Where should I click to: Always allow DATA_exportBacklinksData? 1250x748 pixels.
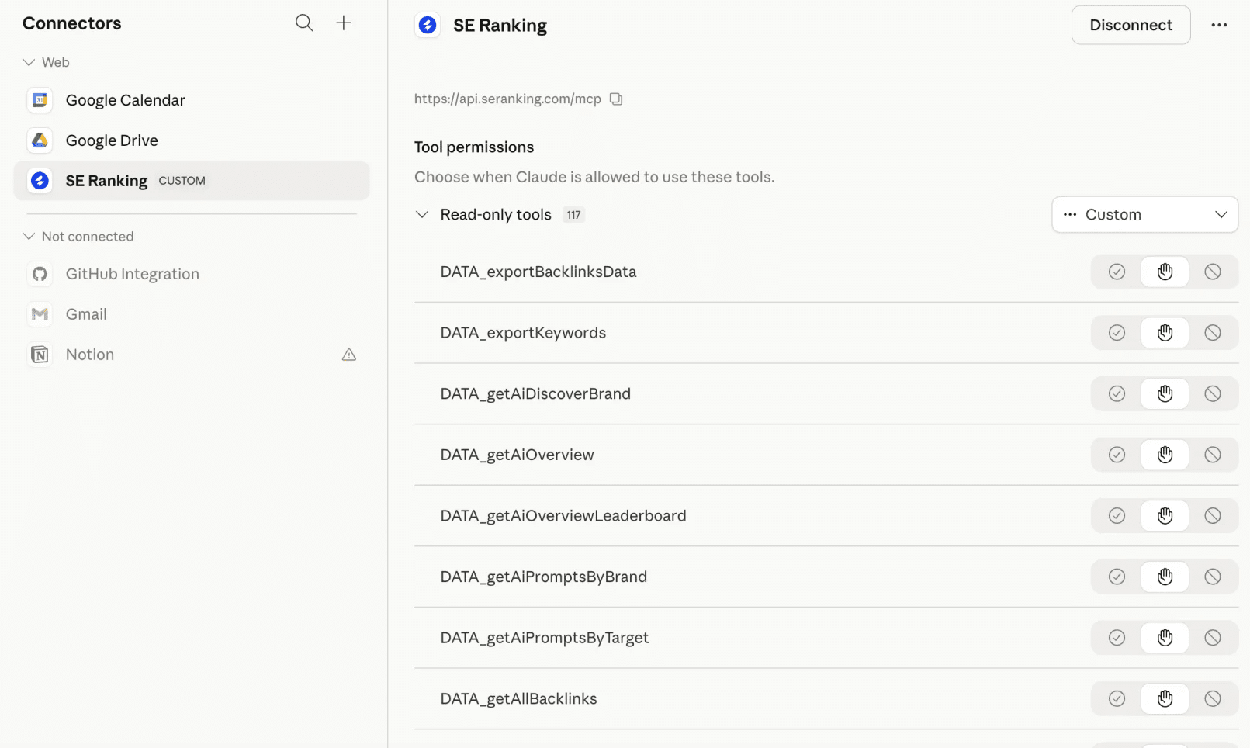(x=1117, y=272)
